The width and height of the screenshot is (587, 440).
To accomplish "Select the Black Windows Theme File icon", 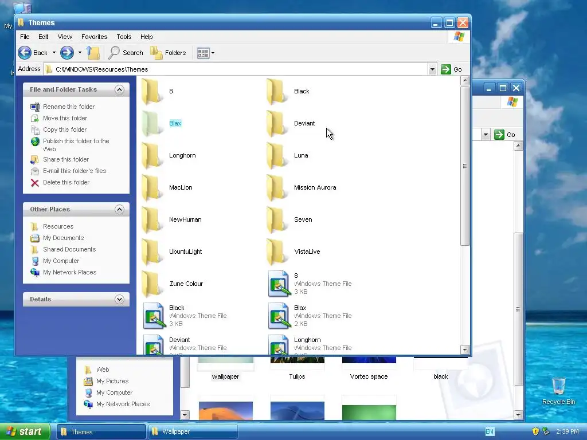I will [154, 316].
